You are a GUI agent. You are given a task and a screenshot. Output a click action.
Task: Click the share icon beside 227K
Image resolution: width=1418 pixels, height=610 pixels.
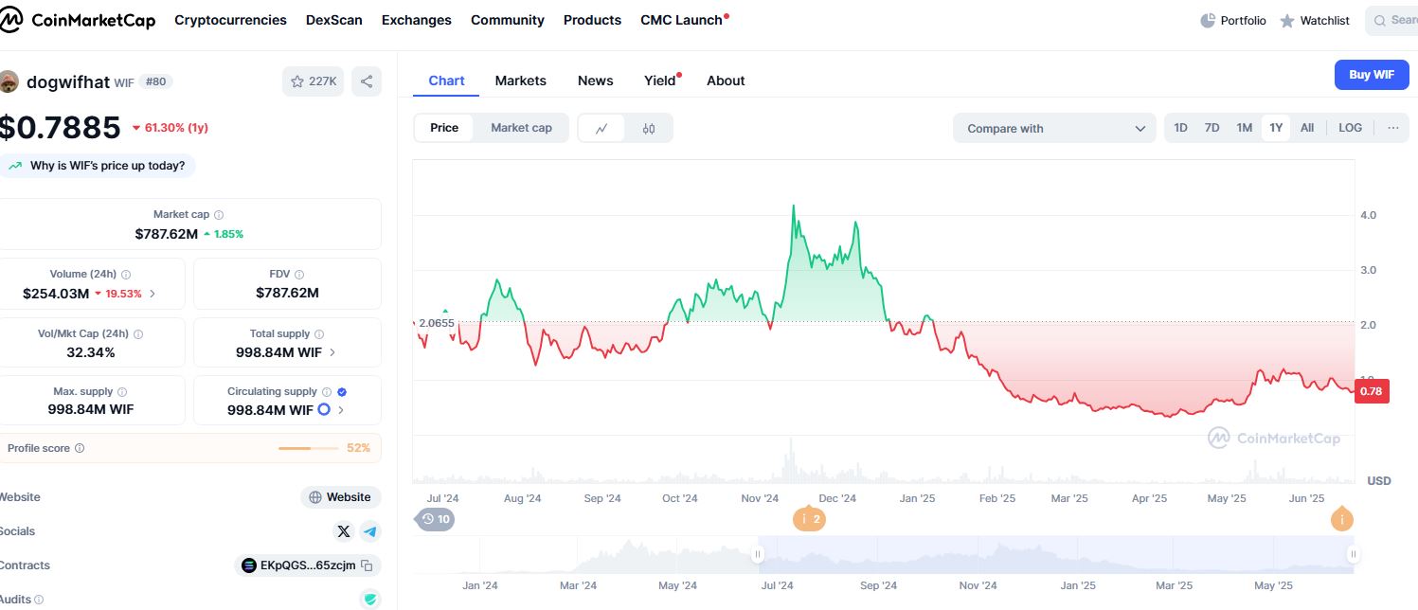coord(367,81)
